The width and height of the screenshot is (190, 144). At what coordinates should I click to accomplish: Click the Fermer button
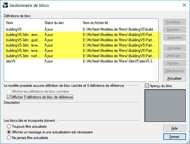pos(174,137)
